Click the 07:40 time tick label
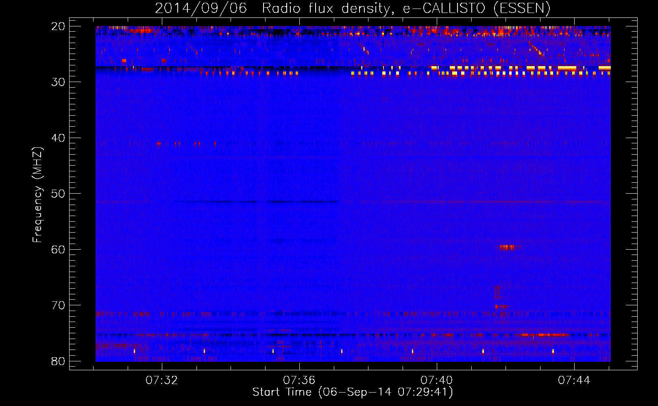Screen dimensions: 658x406 (437, 380)
